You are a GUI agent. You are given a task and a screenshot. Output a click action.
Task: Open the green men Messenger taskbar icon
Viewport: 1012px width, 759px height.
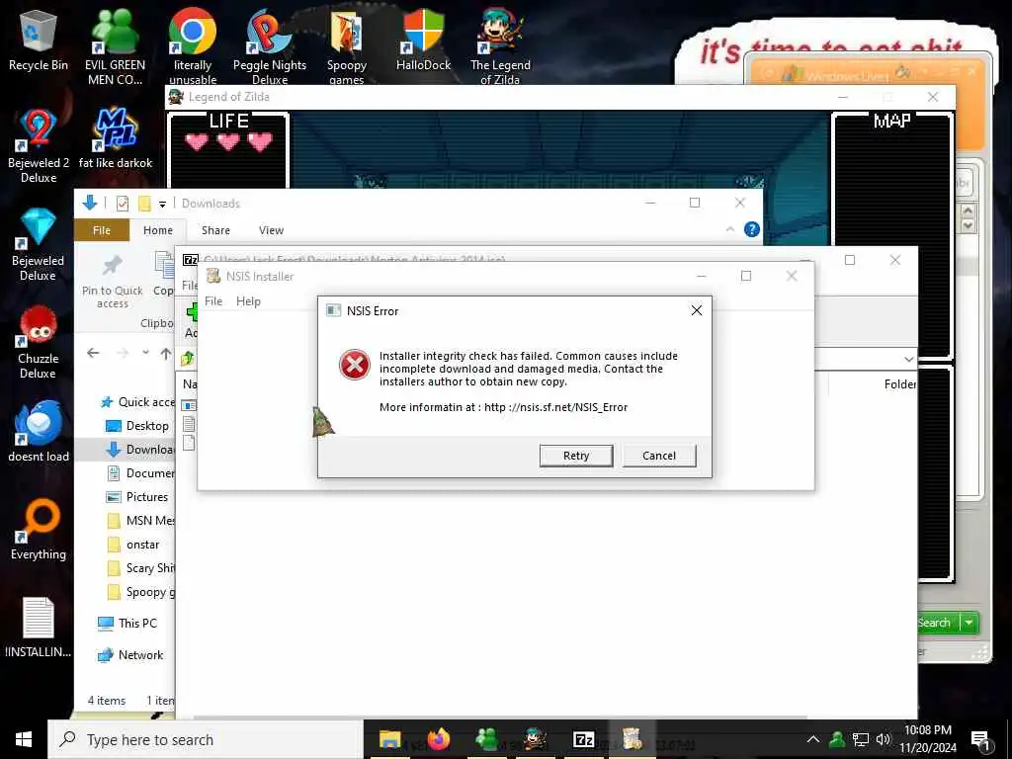point(486,739)
